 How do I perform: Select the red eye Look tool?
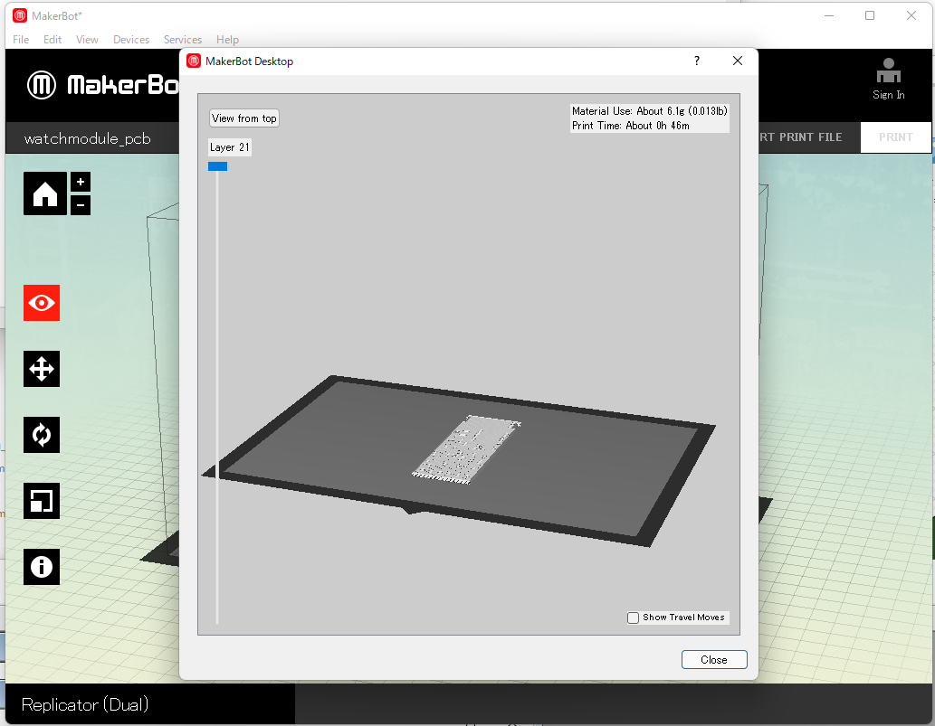[42, 303]
